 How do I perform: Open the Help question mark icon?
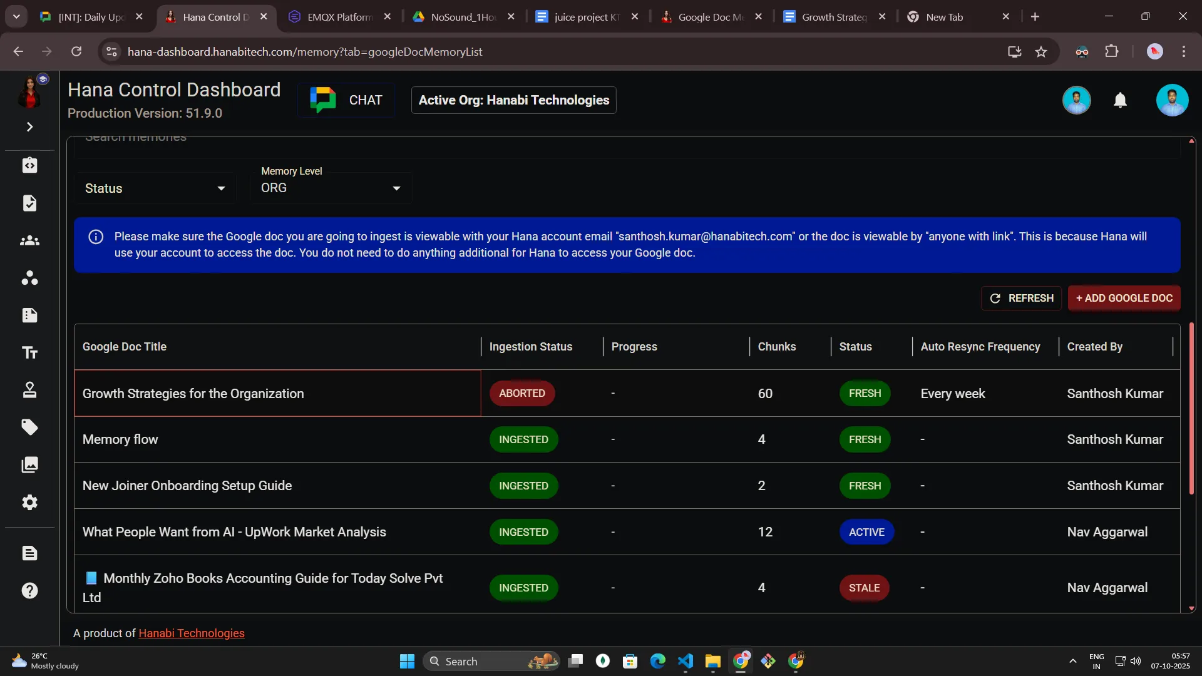29,590
